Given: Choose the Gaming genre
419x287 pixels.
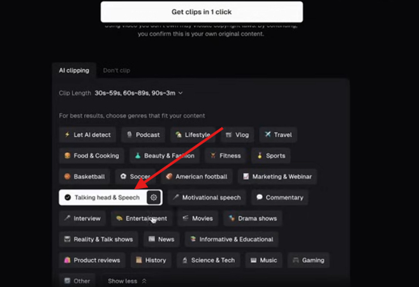Looking at the screenshot, I should (309, 260).
